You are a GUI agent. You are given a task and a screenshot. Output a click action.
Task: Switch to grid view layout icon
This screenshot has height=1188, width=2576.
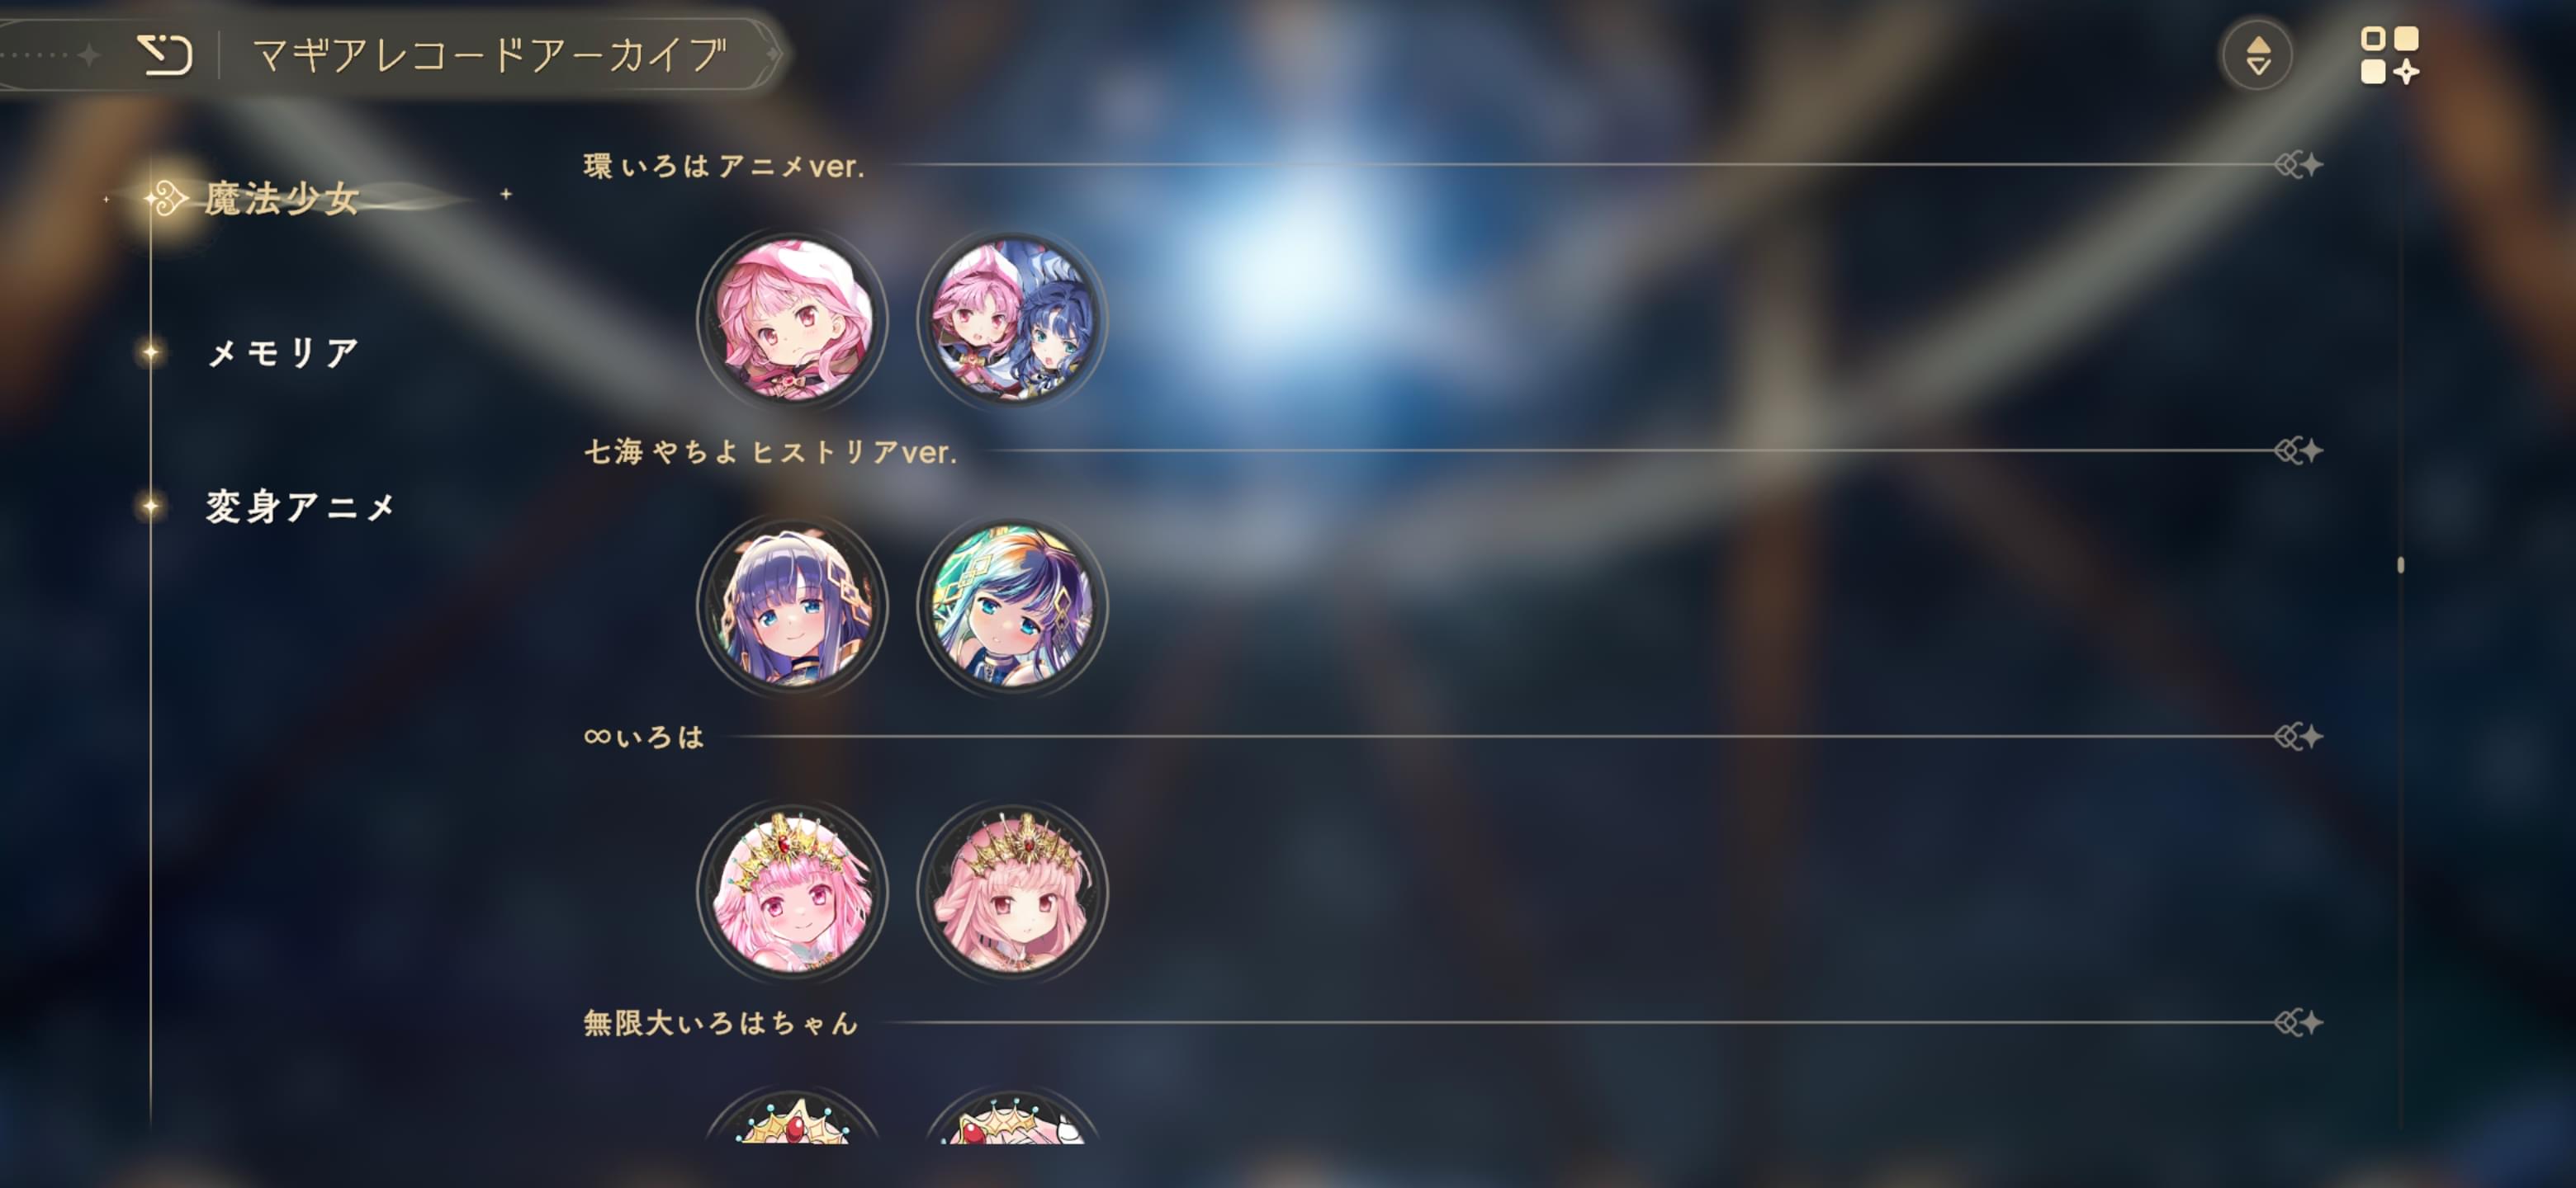pos(2389,55)
